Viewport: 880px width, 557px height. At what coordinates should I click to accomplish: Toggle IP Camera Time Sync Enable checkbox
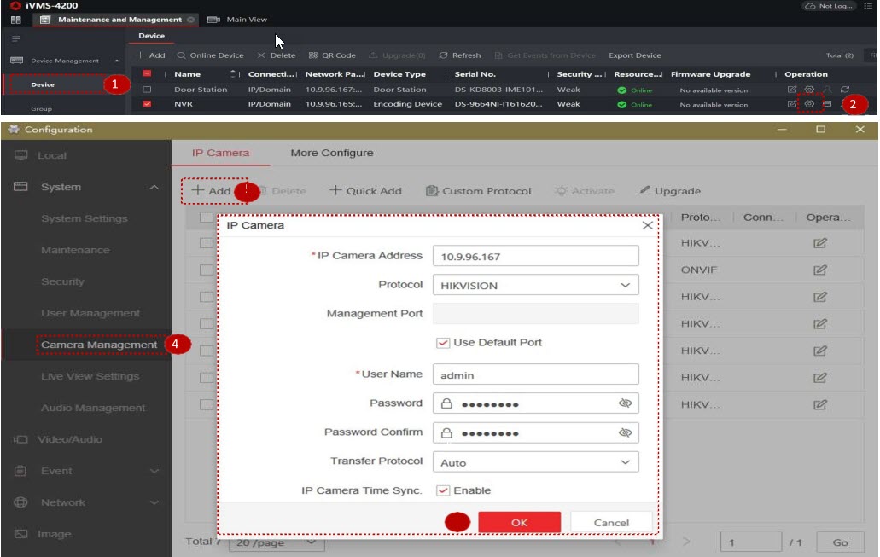pyautogui.click(x=442, y=490)
